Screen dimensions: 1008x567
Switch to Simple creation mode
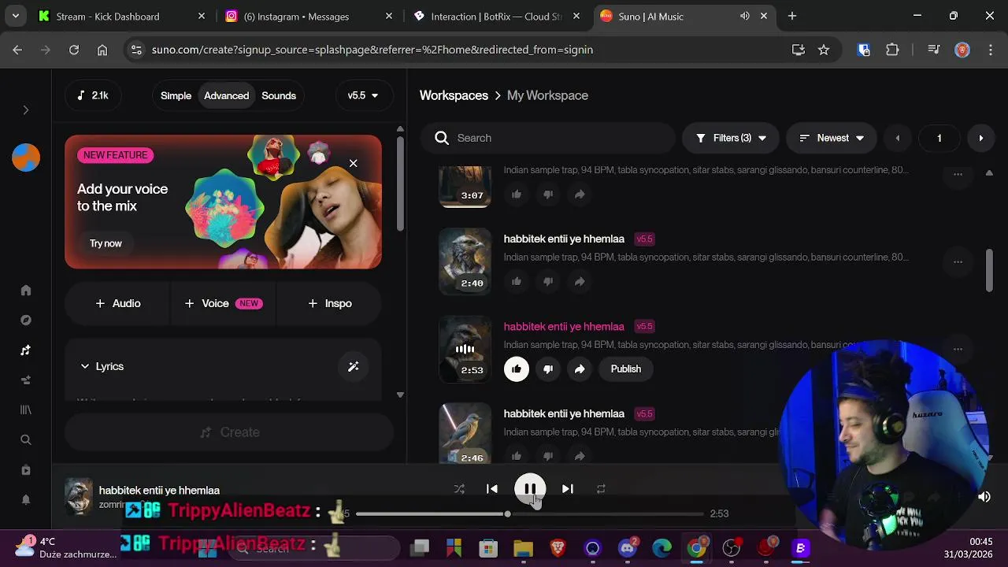tap(176, 95)
